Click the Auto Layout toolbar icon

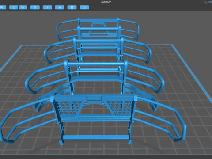pyautogui.click(x=47, y=8)
